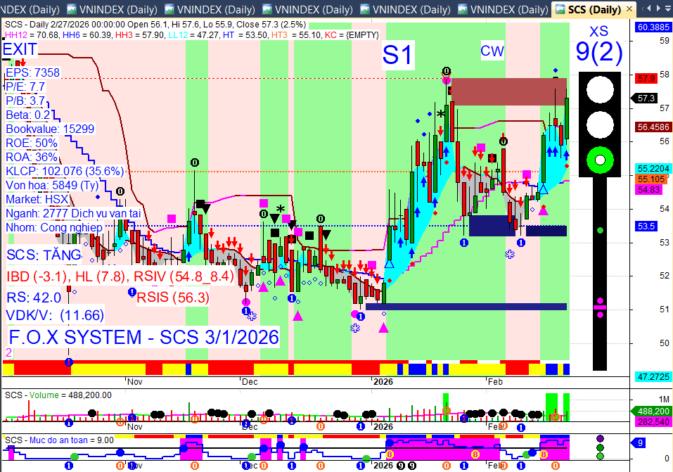The height and width of the screenshot is (472, 673).
Task: Click the Market: HSX line
Action: (x=37, y=199)
